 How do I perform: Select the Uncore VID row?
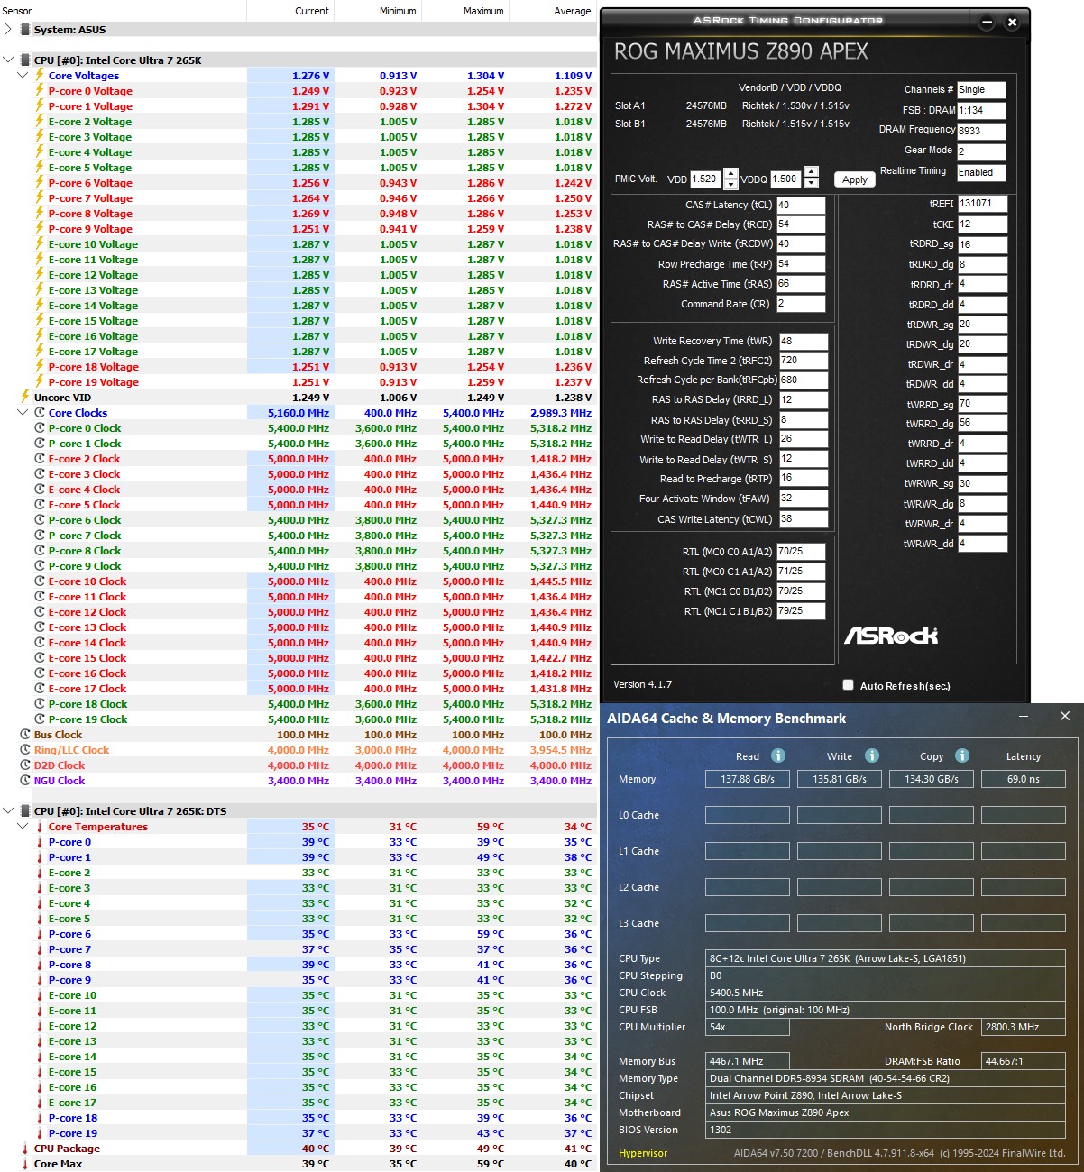(x=299, y=398)
